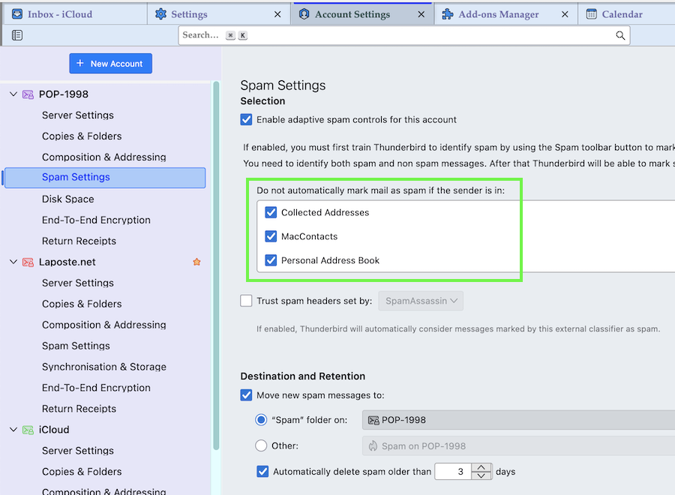Close the Settings tab
This screenshot has height=495, width=675.
(x=278, y=14)
